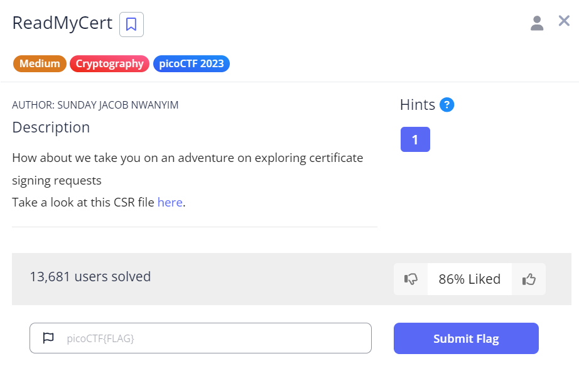Open the user profile icon

pos(536,23)
